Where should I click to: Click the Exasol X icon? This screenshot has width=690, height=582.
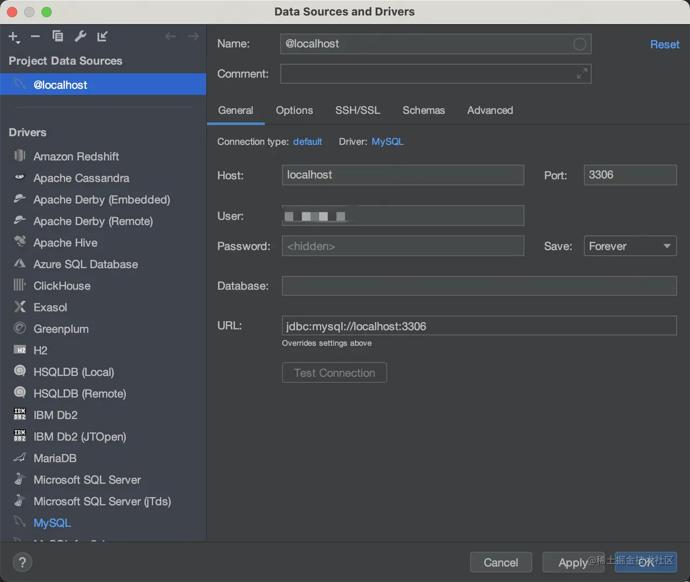pyautogui.click(x=20, y=307)
